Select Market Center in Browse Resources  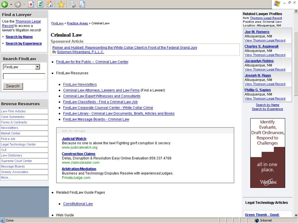click(24, 133)
